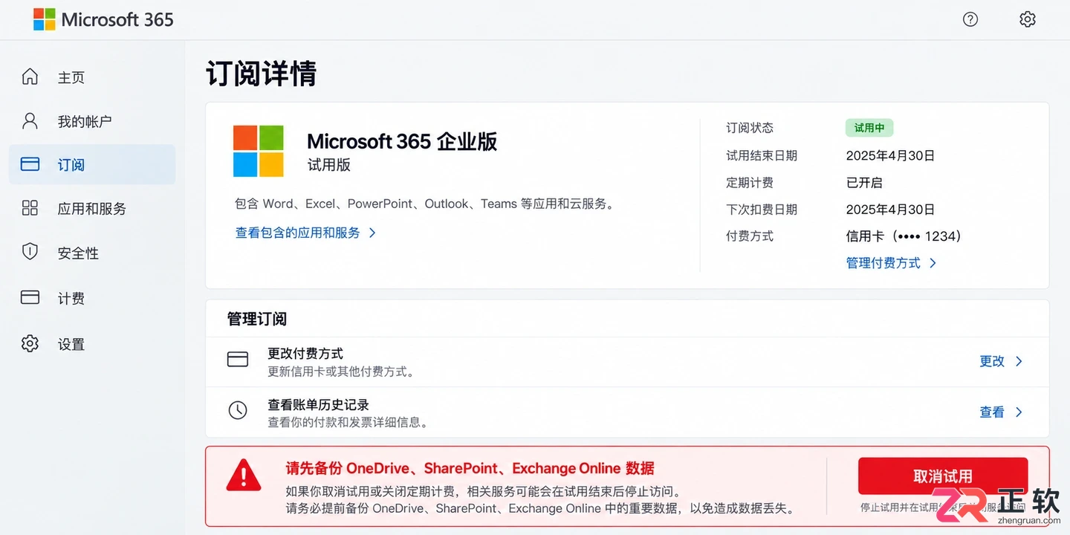
Task: Click the 订阅详情 page heading
Action: [261, 74]
